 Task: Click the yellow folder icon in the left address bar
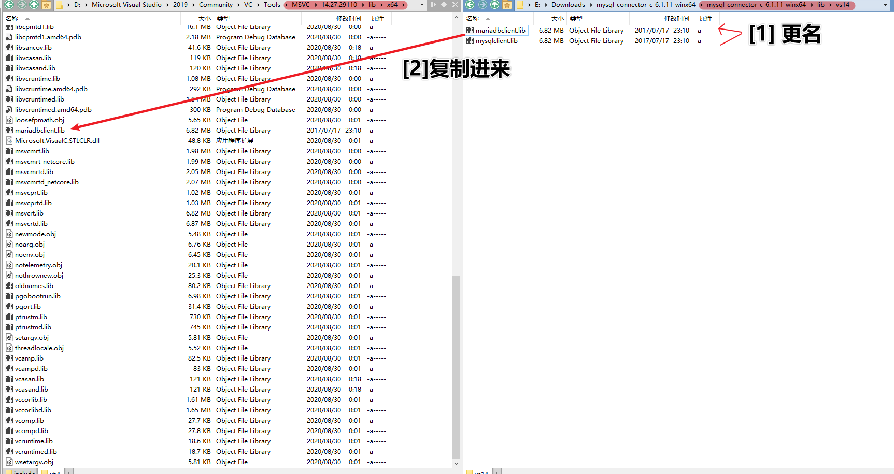pos(59,5)
